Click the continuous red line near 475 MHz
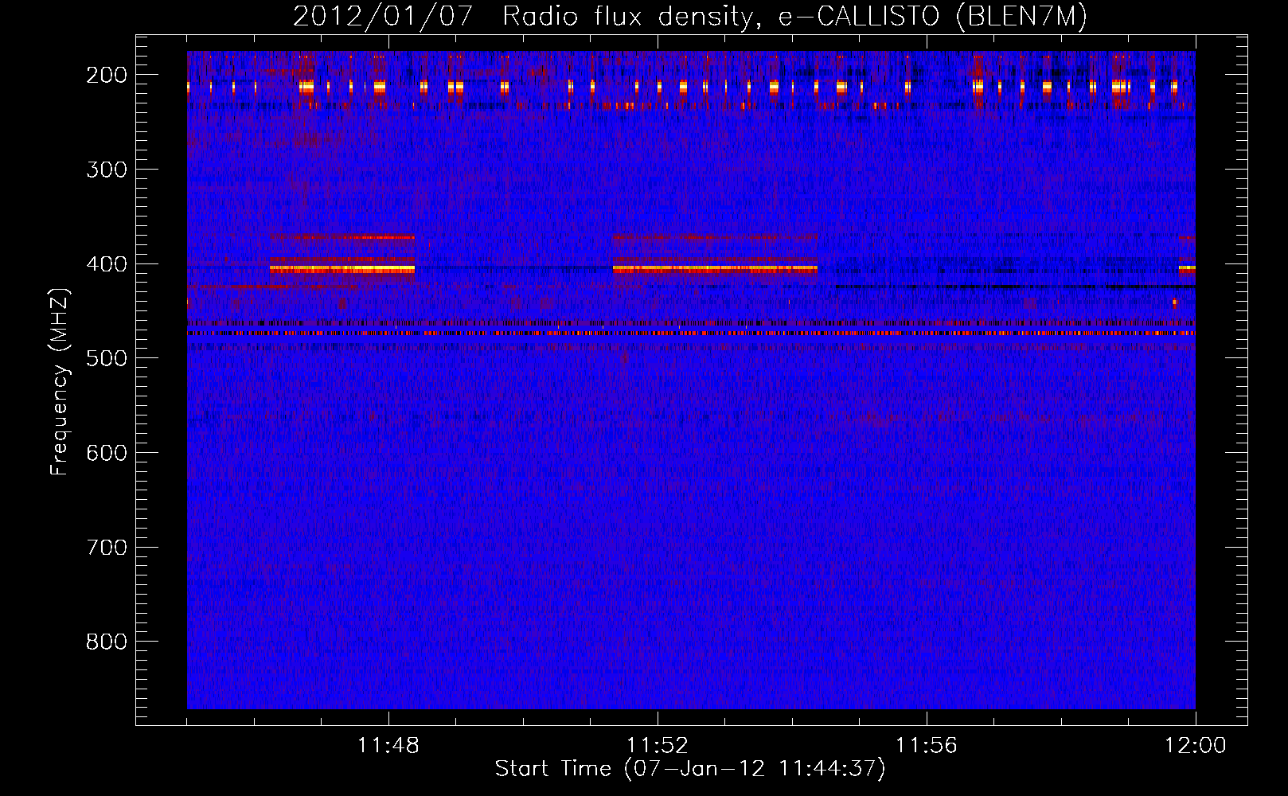 [691, 334]
